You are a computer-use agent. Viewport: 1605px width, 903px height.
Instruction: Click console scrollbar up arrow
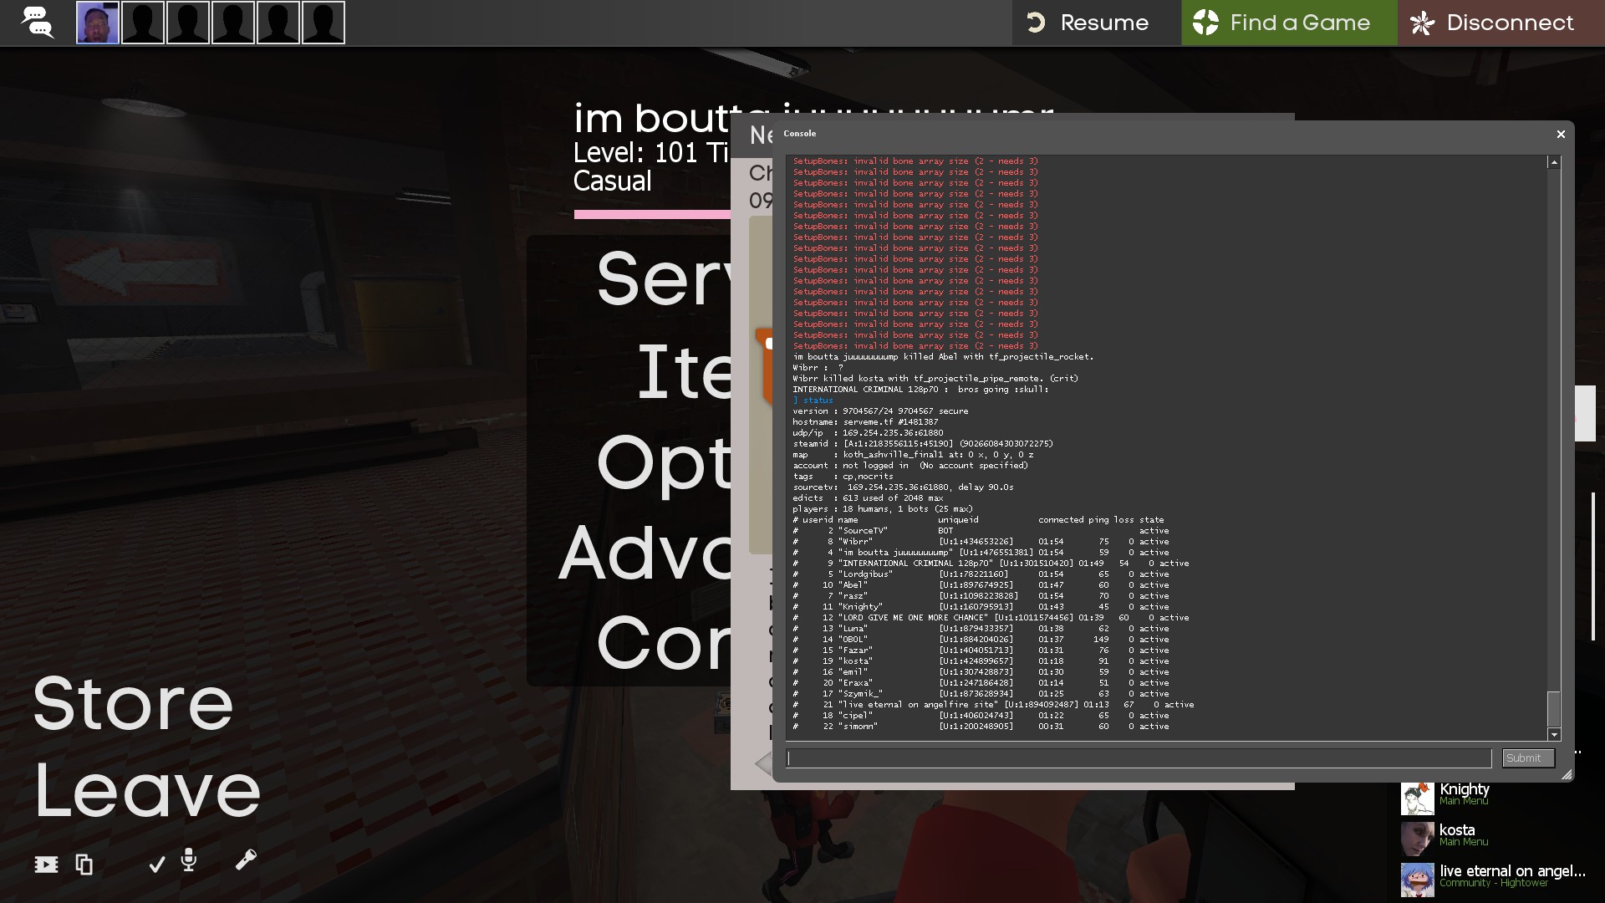click(1554, 162)
